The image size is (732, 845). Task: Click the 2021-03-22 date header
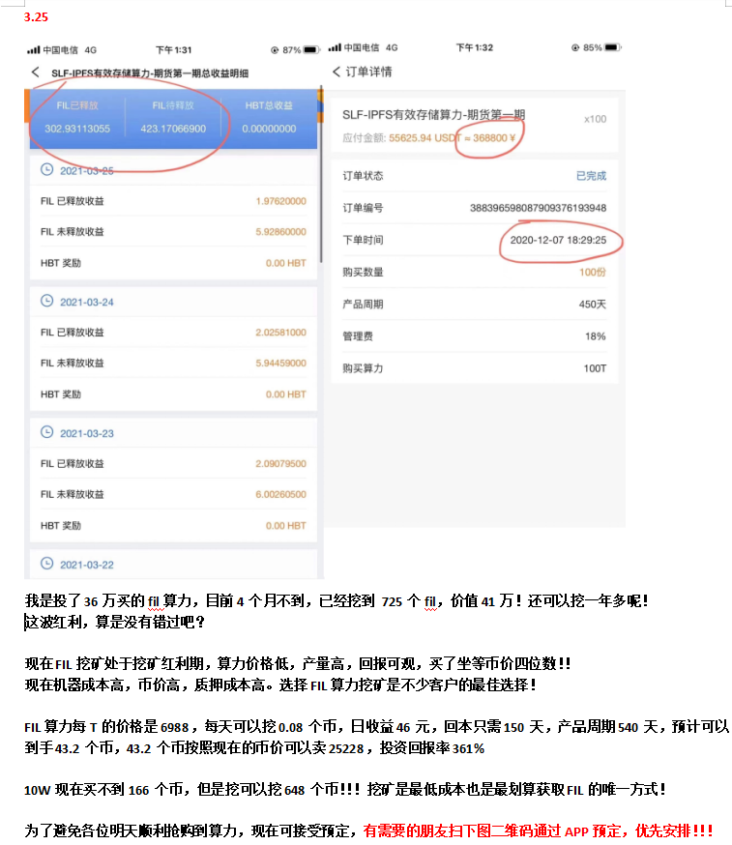pyautogui.click(x=87, y=565)
